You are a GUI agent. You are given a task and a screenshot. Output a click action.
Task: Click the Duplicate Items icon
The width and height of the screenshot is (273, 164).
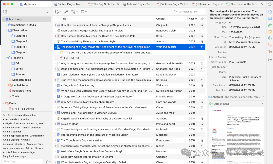tap(10, 80)
